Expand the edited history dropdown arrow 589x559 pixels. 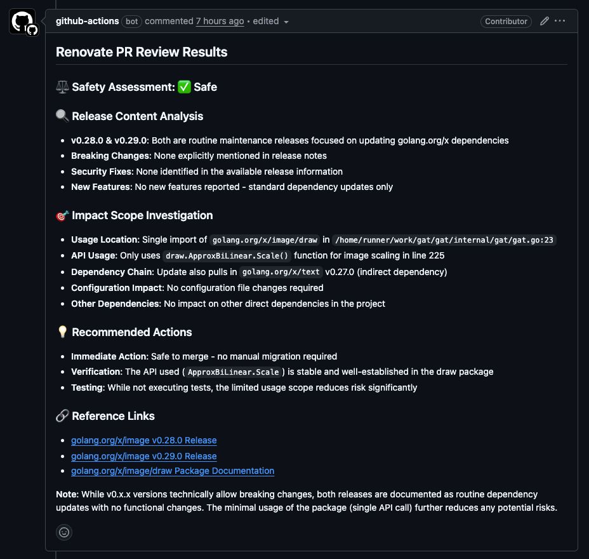[x=286, y=22]
